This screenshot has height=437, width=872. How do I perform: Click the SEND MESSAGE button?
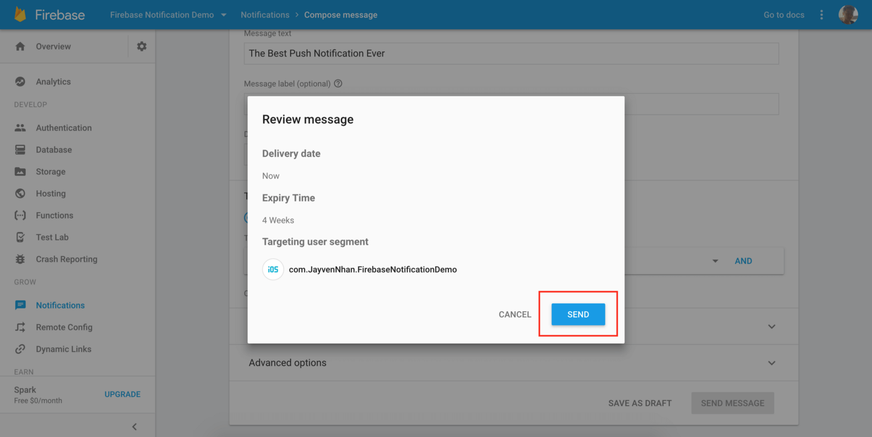coord(732,403)
